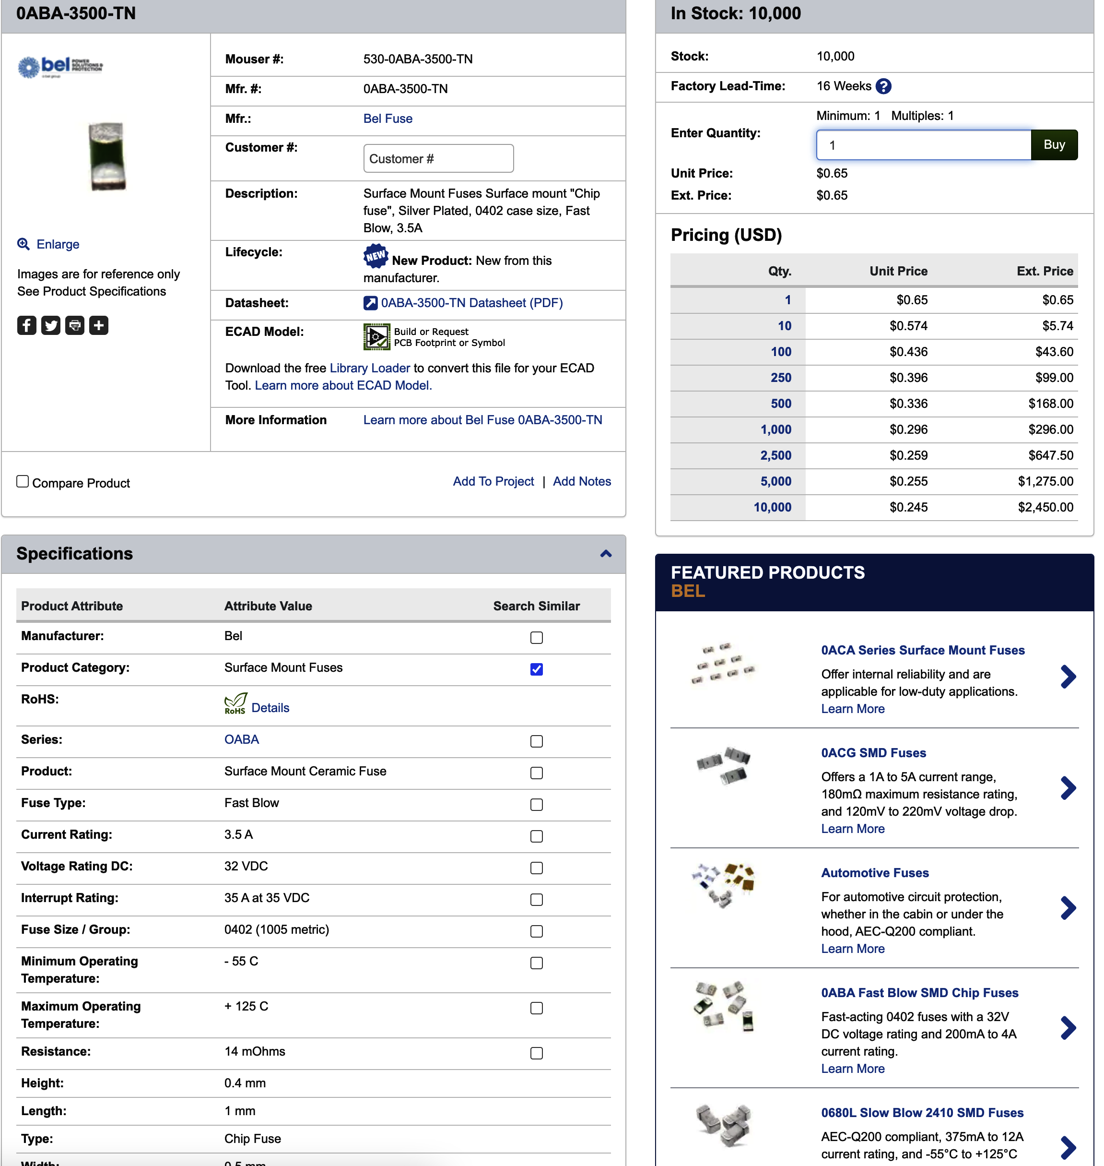Open the Bel Fuse manufacturer link
This screenshot has width=1104, height=1166.
pos(388,119)
